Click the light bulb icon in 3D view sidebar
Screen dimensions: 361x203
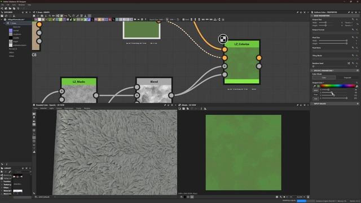(x=34, y=118)
